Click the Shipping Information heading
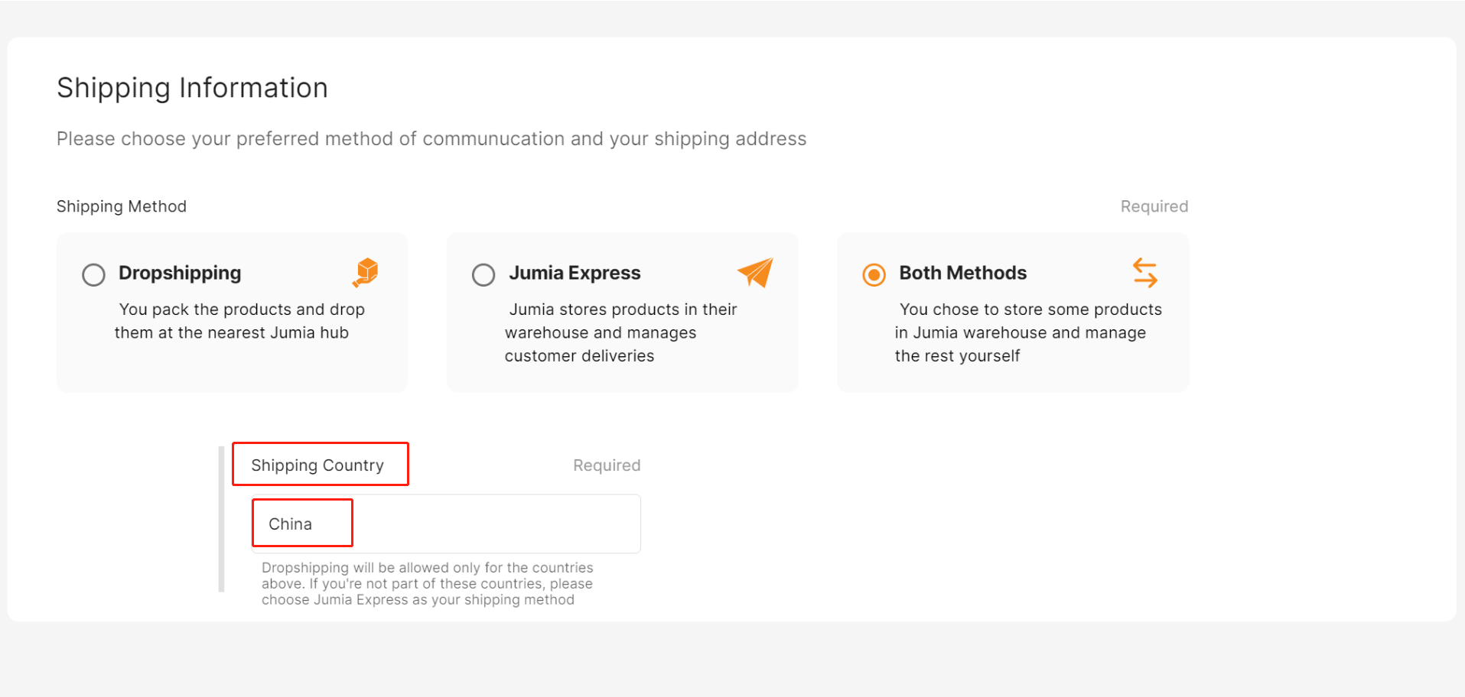1465x697 pixels. [x=192, y=88]
